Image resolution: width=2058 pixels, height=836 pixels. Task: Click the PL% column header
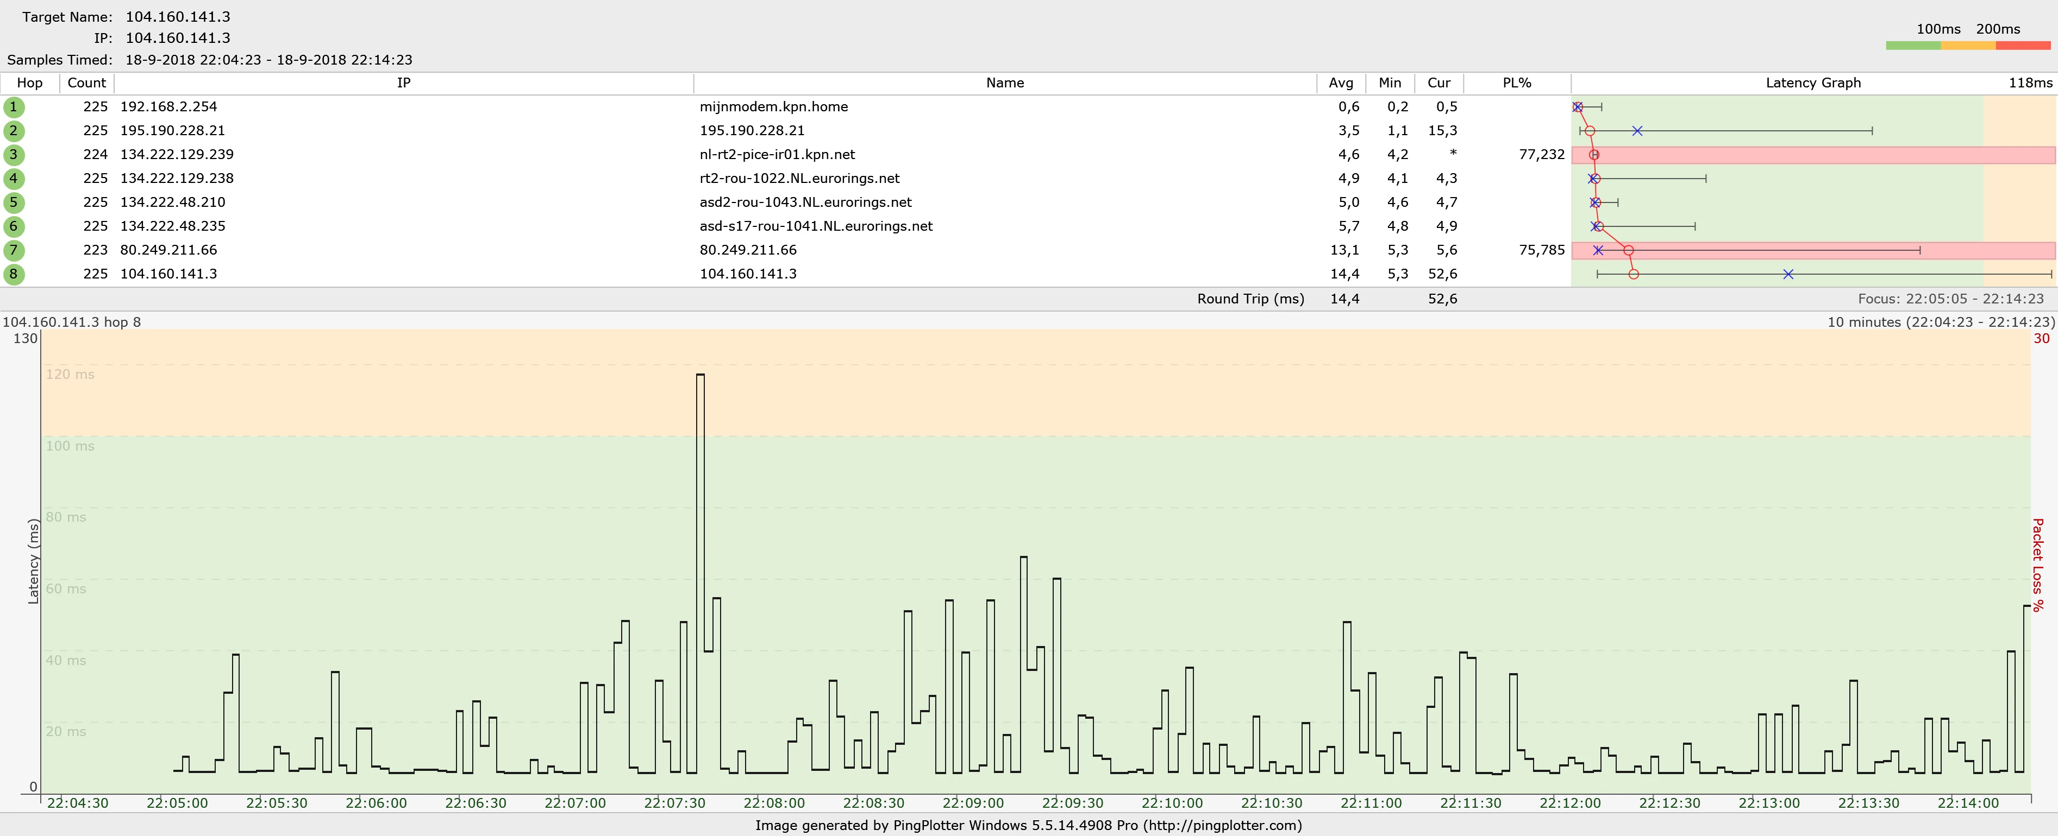(1516, 83)
